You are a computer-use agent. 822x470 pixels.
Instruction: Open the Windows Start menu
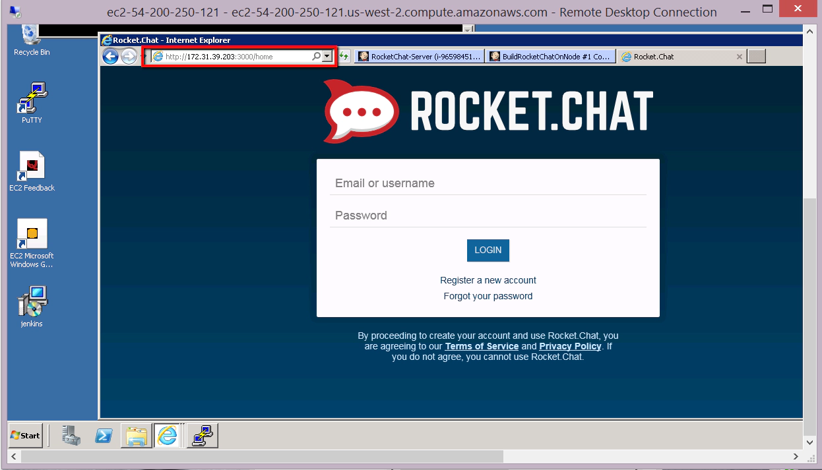click(24, 435)
